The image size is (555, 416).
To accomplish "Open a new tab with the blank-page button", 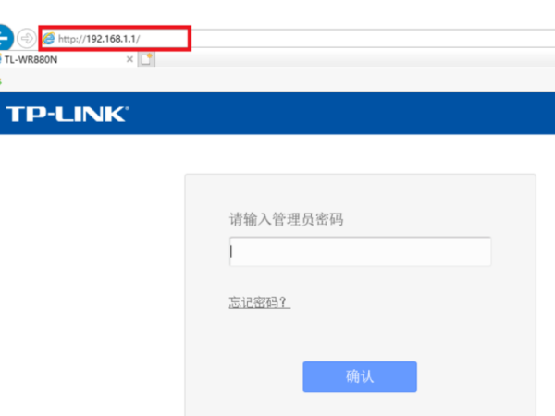I will (x=146, y=59).
